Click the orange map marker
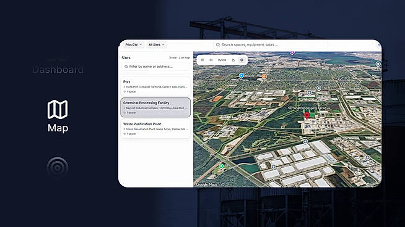 pos(264,76)
